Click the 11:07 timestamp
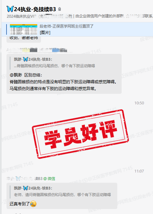Image resolution: width=153 pixels, height=214 pixels. coord(139,171)
